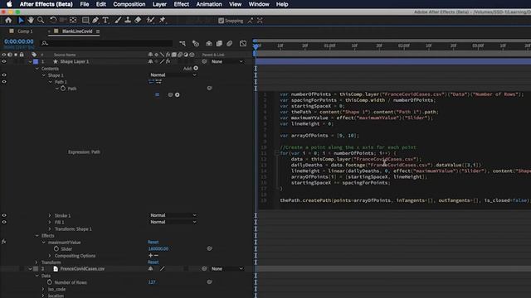
Task: Click Add shape contents round button
Action: click(x=196, y=68)
